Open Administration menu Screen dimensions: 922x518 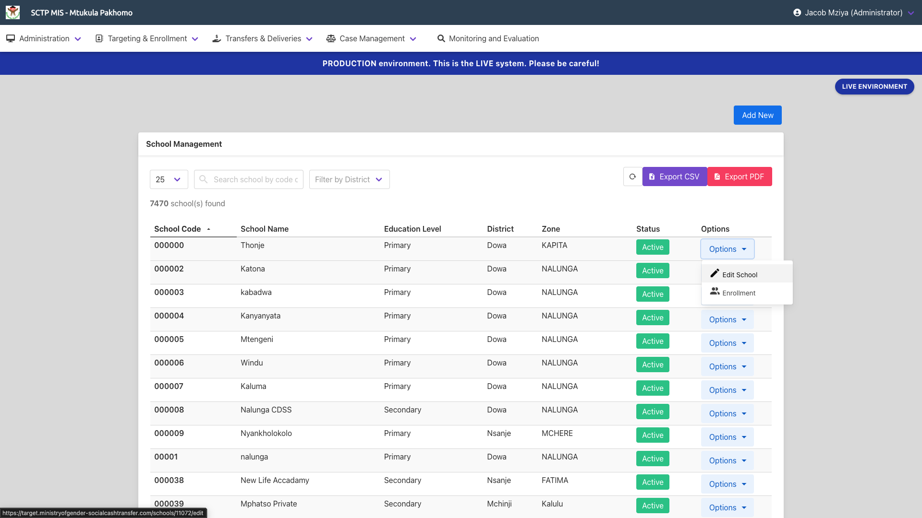click(44, 38)
